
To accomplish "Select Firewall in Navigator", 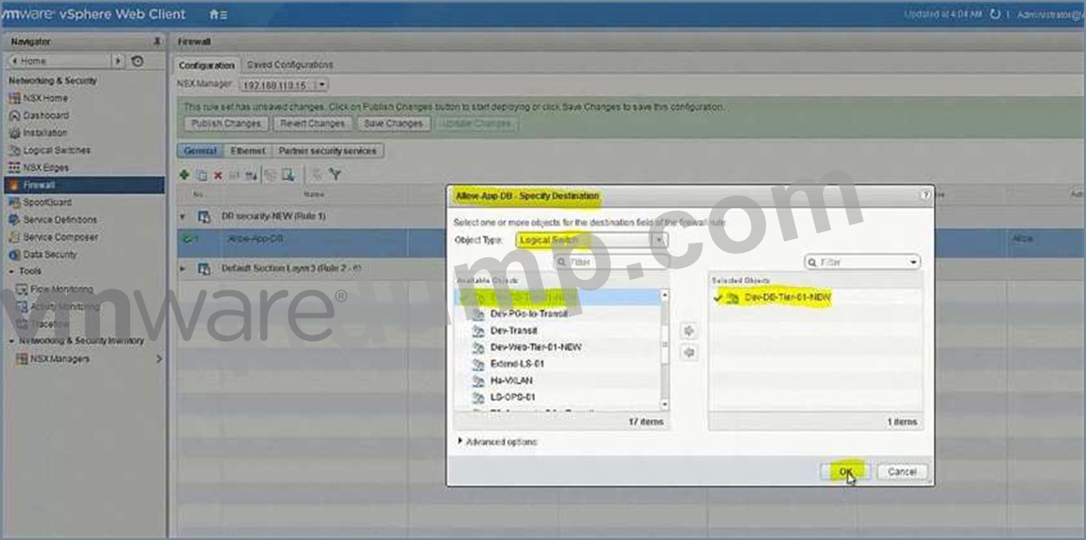I will pyautogui.click(x=83, y=185).
